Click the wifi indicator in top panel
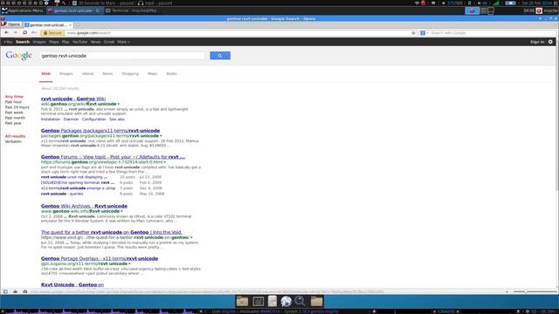The width and height of the screenshot is (559, 314). 417,3
